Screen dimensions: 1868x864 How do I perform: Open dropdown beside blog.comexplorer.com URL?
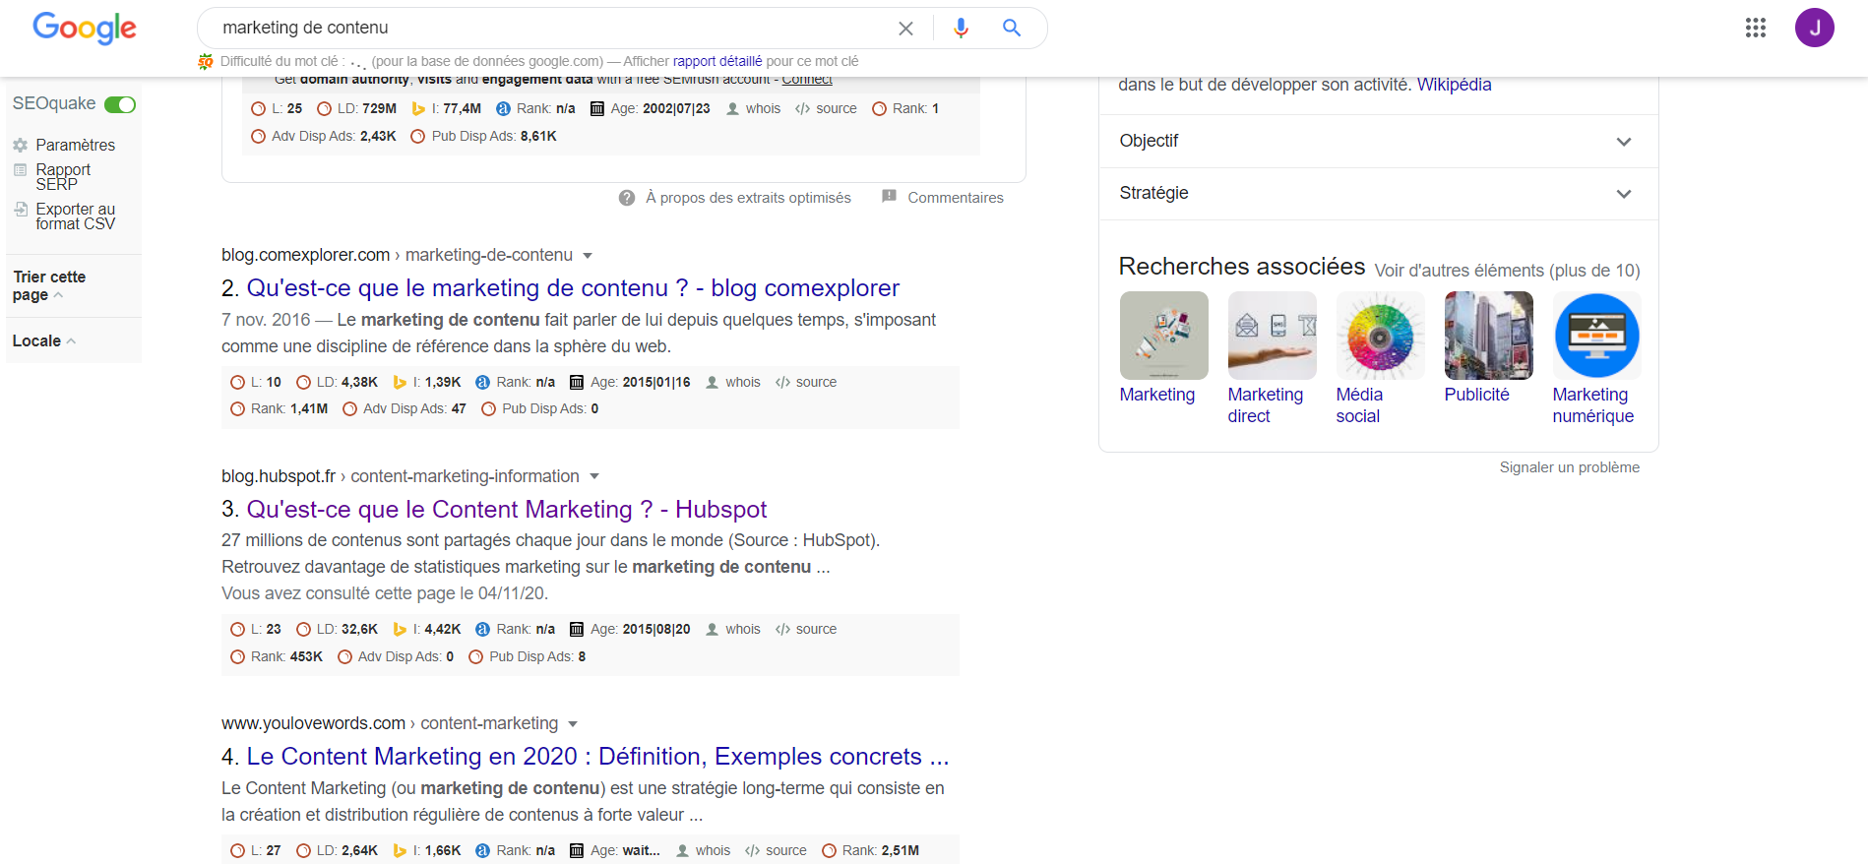click(588, 256)
